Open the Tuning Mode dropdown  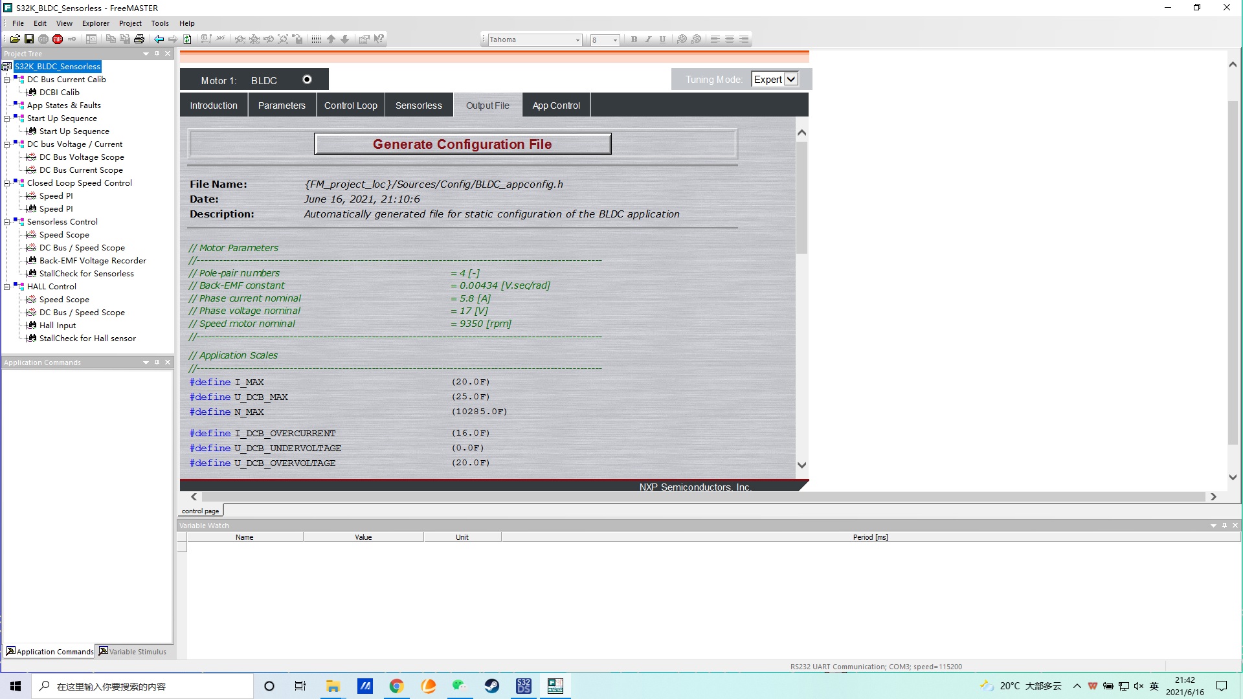(x=791, y=78)
